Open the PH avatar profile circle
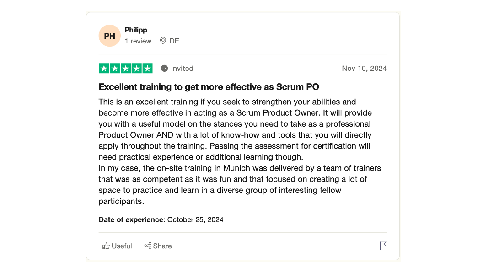494x278 pixels. (110, 36)
